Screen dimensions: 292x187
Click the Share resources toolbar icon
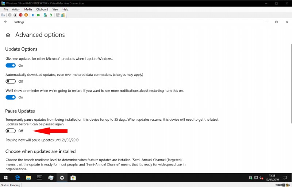(x=63, y=15)
